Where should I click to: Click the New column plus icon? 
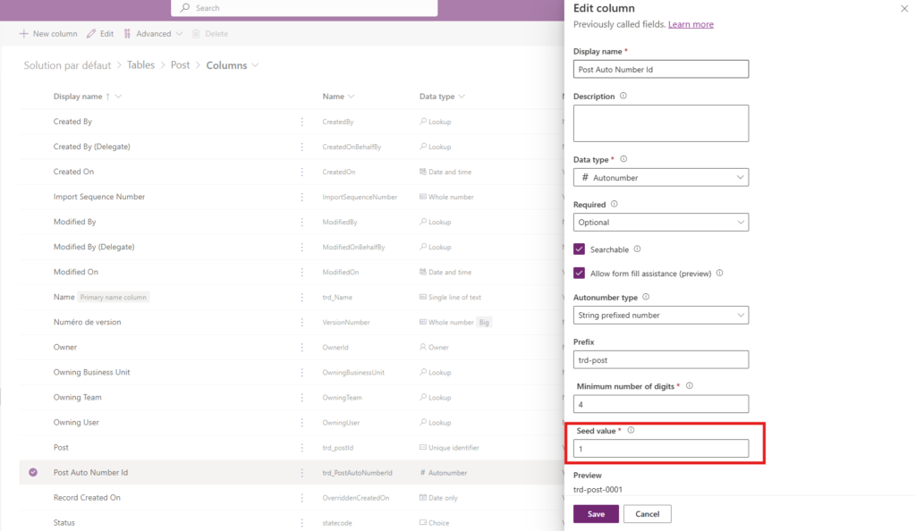[24, 34]
